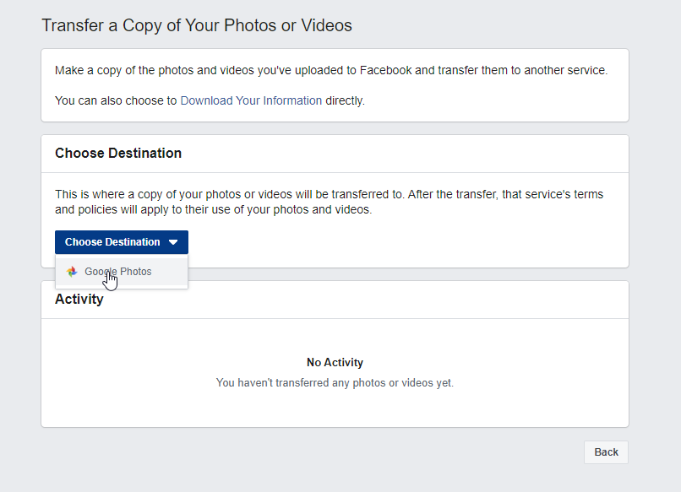Open the Download Your Information link
The image size is (681, 492).
pos(251,100)
